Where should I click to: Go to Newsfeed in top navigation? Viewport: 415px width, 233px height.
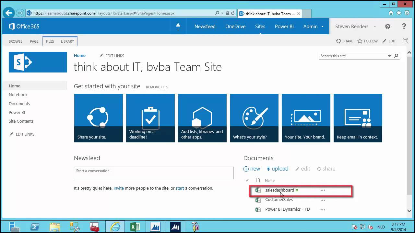click(205, 27)
